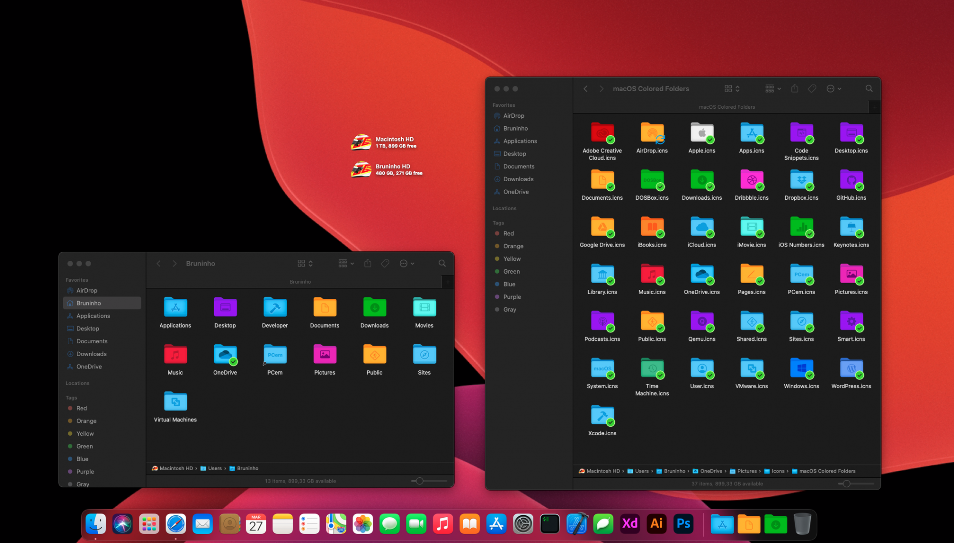Select macOS Colored Folders tab
The image size is (954, 543).
coord(726,107)
